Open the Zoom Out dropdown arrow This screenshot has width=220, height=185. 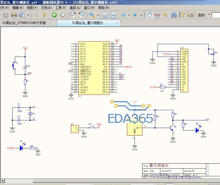129,15
